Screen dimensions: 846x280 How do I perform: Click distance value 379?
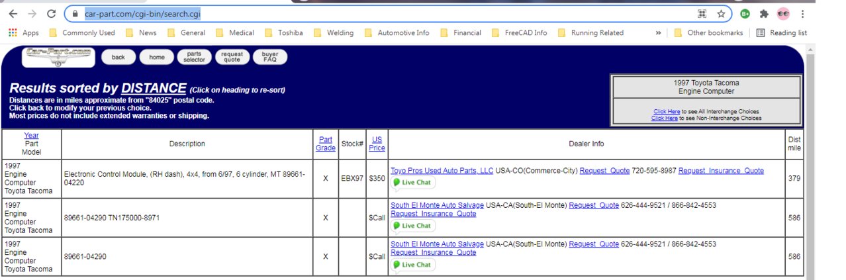point(794,179)
